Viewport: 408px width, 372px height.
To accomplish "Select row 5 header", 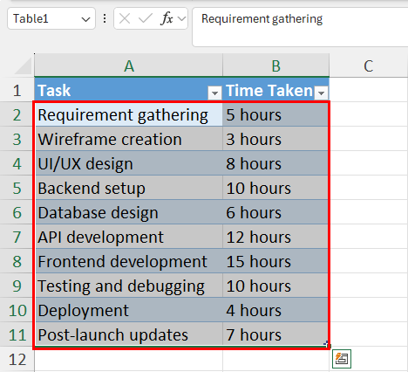I will coord(17,188).
